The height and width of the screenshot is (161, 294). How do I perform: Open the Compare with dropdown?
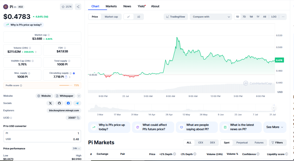click(211, 17)
